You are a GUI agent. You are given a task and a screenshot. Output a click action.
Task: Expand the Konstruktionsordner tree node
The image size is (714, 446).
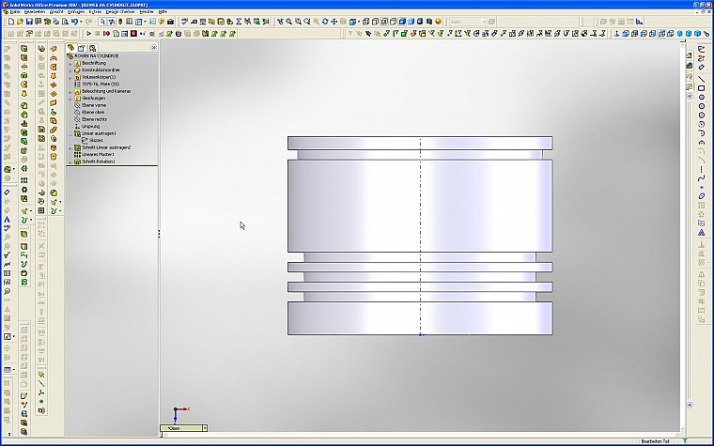click(70, 70)
